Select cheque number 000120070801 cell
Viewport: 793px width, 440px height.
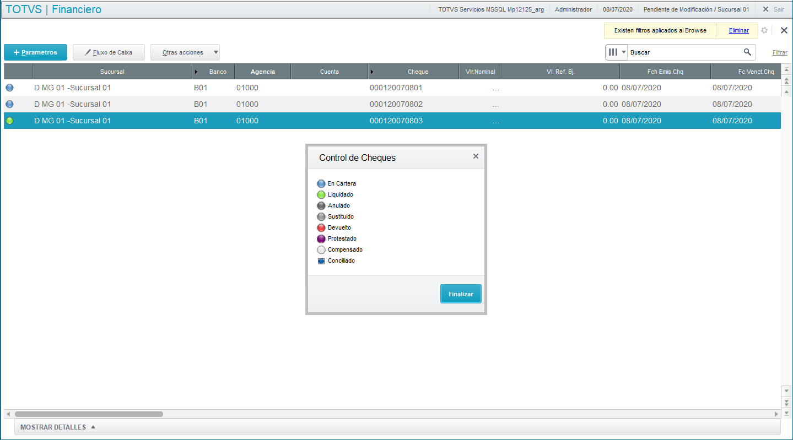413,88
